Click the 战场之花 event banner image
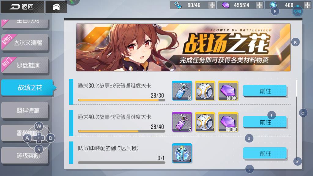The image size is (313, 176). pyautogui.click(x=183, y=47)
